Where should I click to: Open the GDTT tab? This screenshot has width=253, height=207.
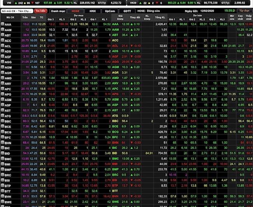(126, 11)
